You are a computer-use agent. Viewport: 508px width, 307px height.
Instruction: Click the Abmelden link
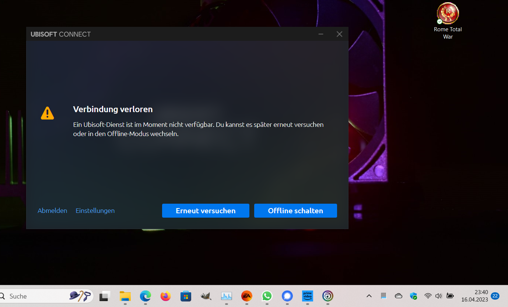pos(52,211)
